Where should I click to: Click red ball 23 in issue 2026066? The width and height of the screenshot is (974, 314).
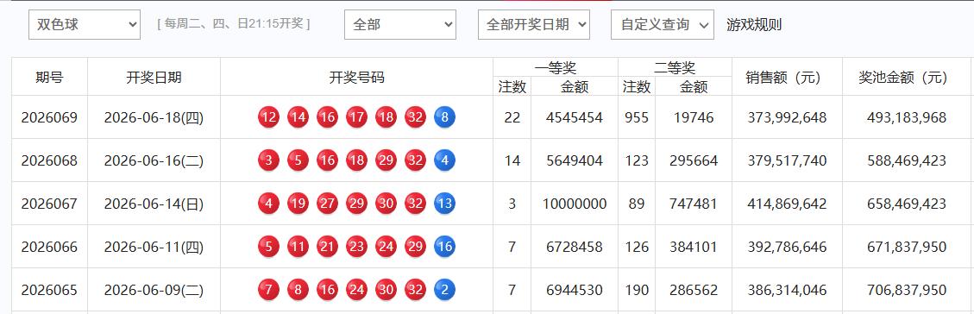[356, 247]
